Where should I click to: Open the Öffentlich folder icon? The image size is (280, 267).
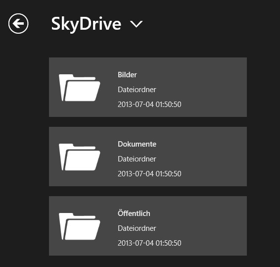pos(80,226)
